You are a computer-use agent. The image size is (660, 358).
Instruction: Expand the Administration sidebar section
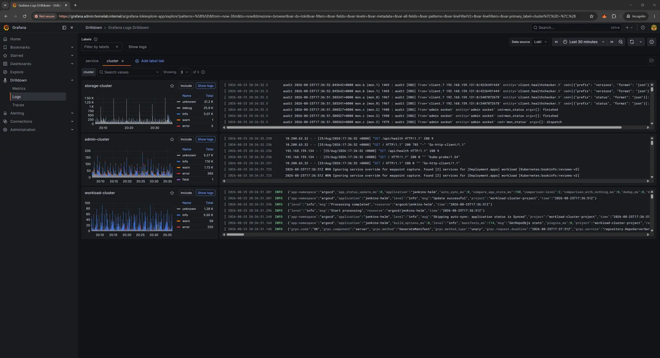[x=72, y=130]
